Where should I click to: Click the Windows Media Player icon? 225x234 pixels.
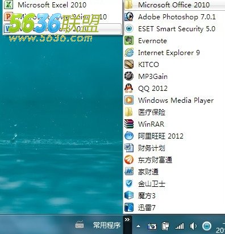129,100
